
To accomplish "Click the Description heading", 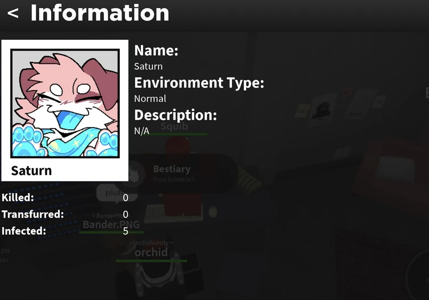I will [176, 115].
